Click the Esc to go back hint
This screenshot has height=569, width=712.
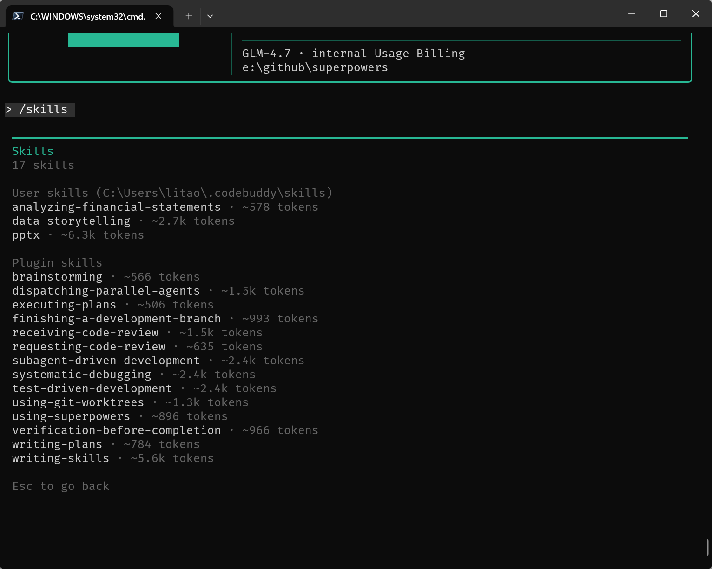61,486
